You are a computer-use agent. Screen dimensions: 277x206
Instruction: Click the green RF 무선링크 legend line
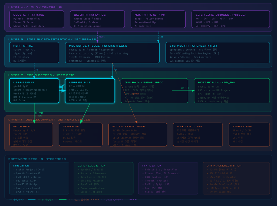(62, 200)
